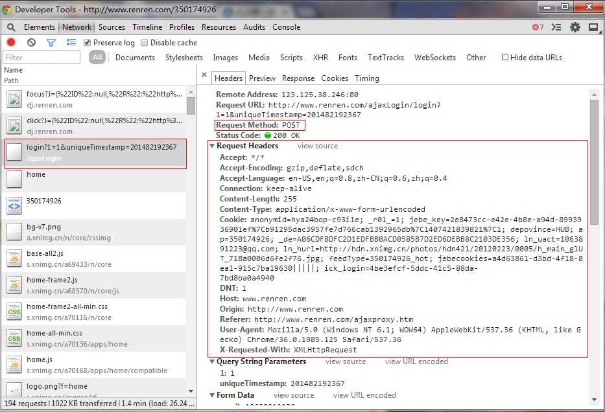605x412 pixels.
Task: Filter requests by XHR
Action: [x=320, y=58]
